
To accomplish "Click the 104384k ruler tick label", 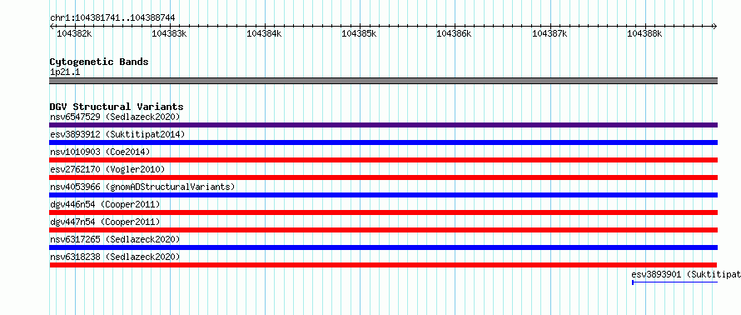I will pos(264,33).
